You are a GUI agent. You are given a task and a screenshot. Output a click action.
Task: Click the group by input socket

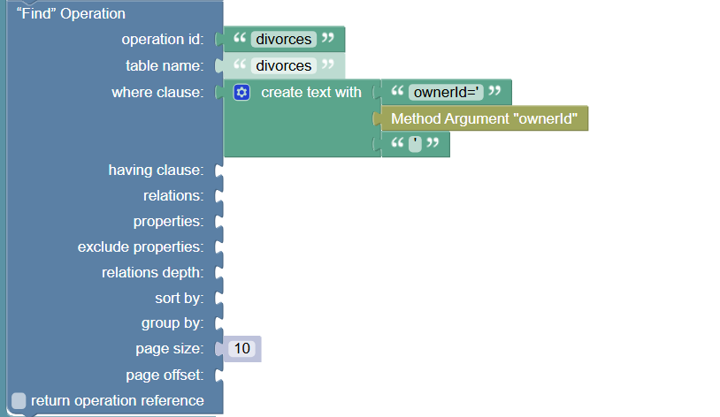(x=219, y=324)
